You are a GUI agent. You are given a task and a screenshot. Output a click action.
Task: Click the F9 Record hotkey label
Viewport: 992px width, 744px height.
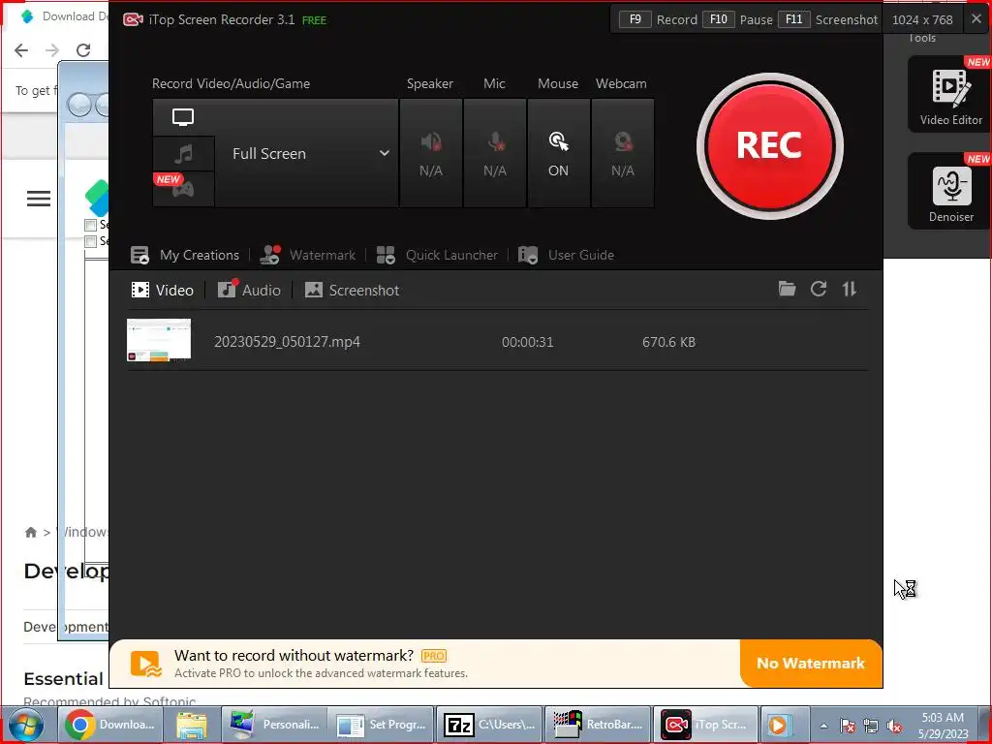point(658,19)
